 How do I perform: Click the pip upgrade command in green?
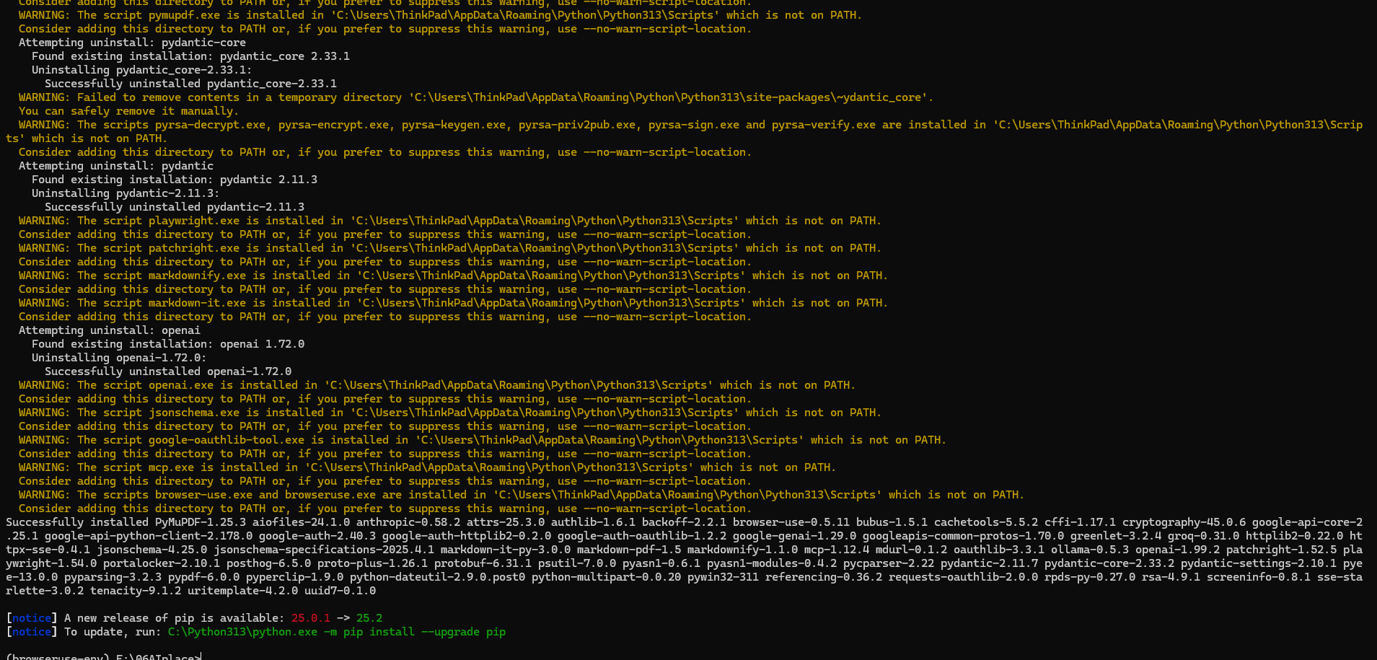tap(337, 632)
